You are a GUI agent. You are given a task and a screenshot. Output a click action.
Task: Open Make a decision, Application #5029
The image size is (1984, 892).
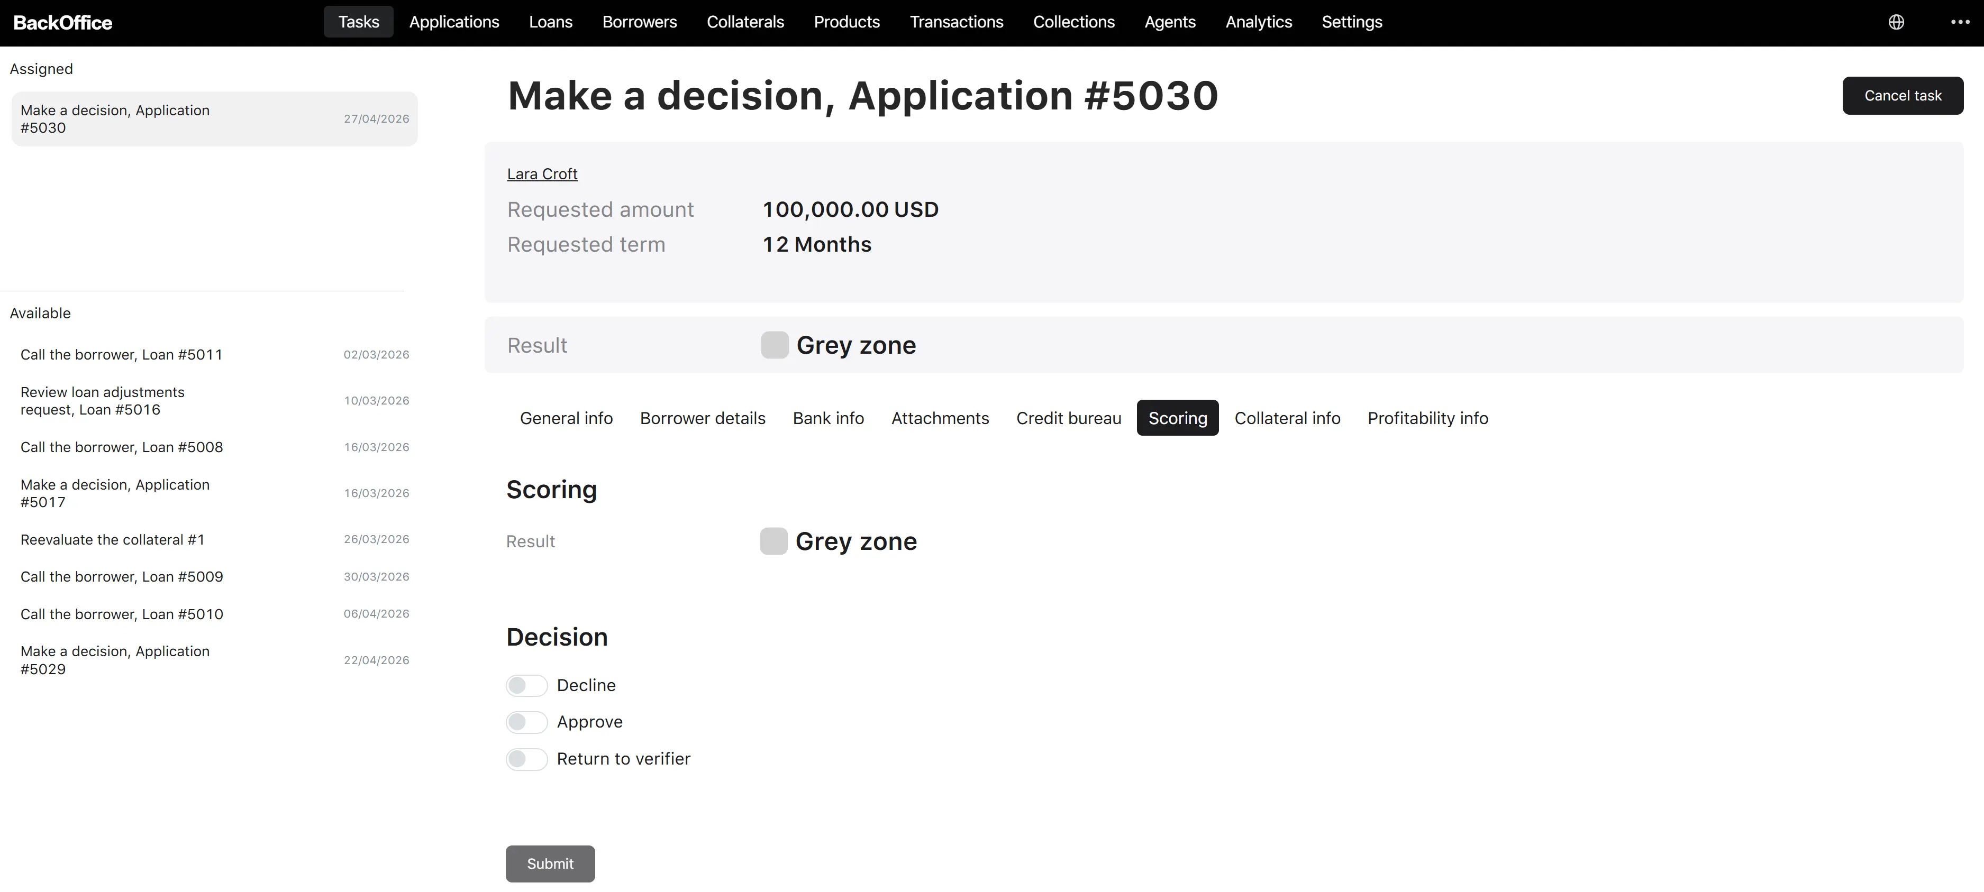click(x=214, y=660)
